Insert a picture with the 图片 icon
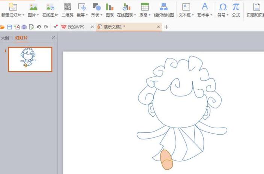Screen dimensions: 264x174 point(33,7)
